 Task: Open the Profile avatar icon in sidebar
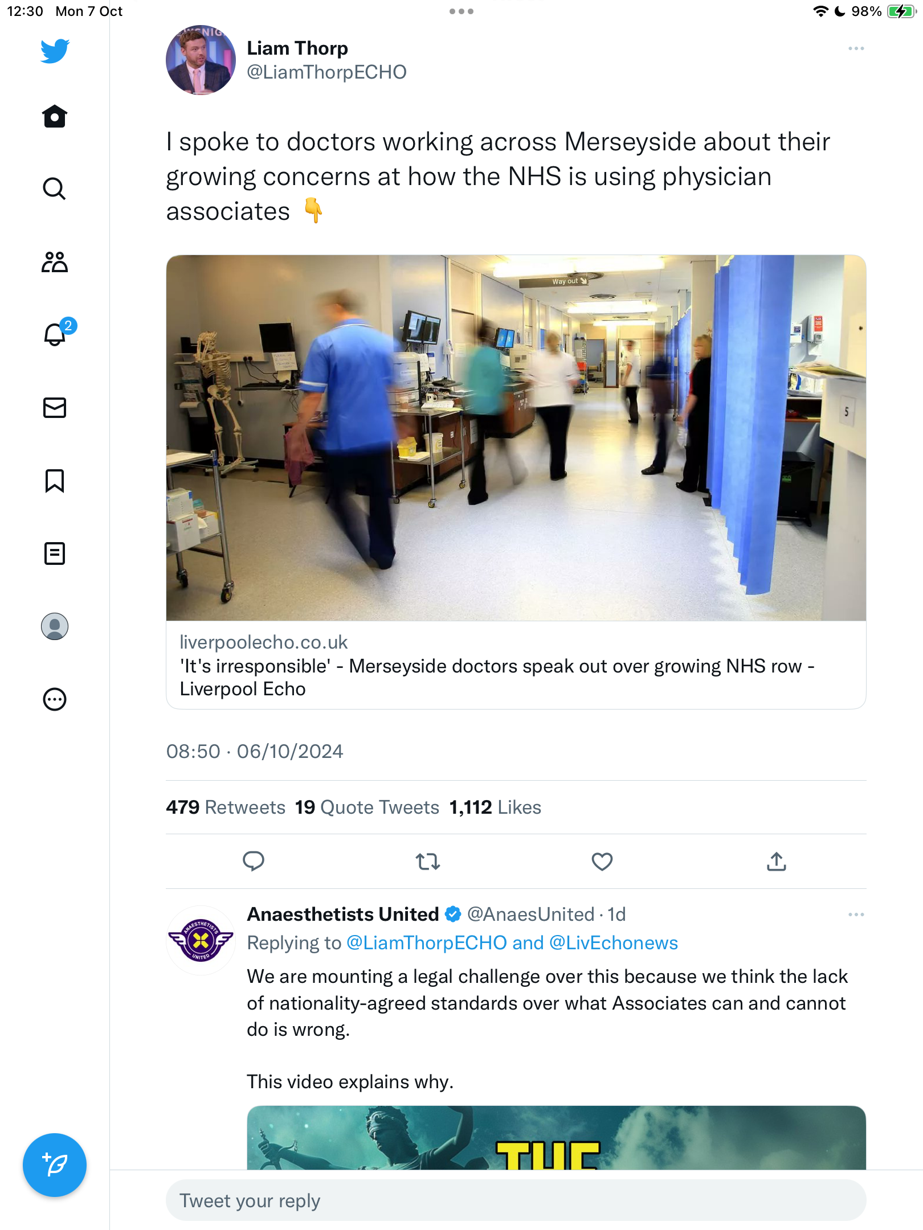(55, 626)
